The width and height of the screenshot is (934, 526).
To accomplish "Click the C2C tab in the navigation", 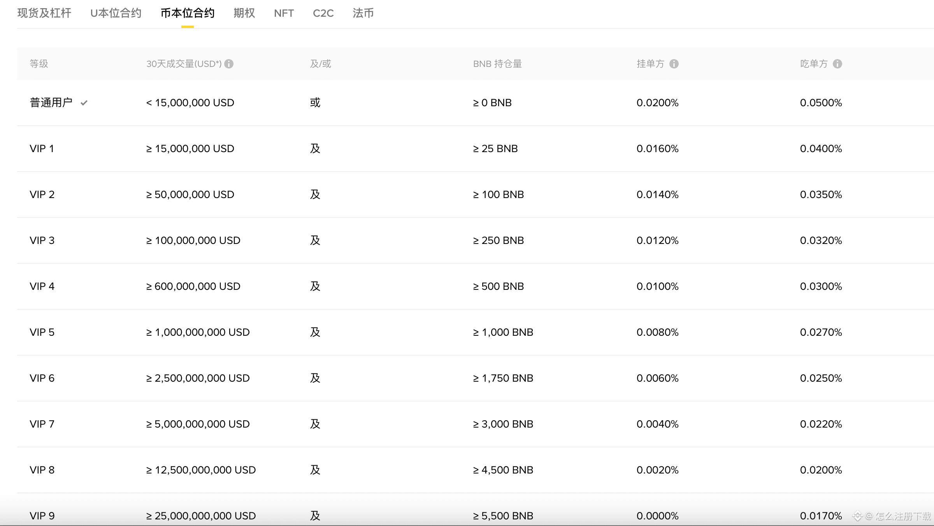I will [323, 13].
